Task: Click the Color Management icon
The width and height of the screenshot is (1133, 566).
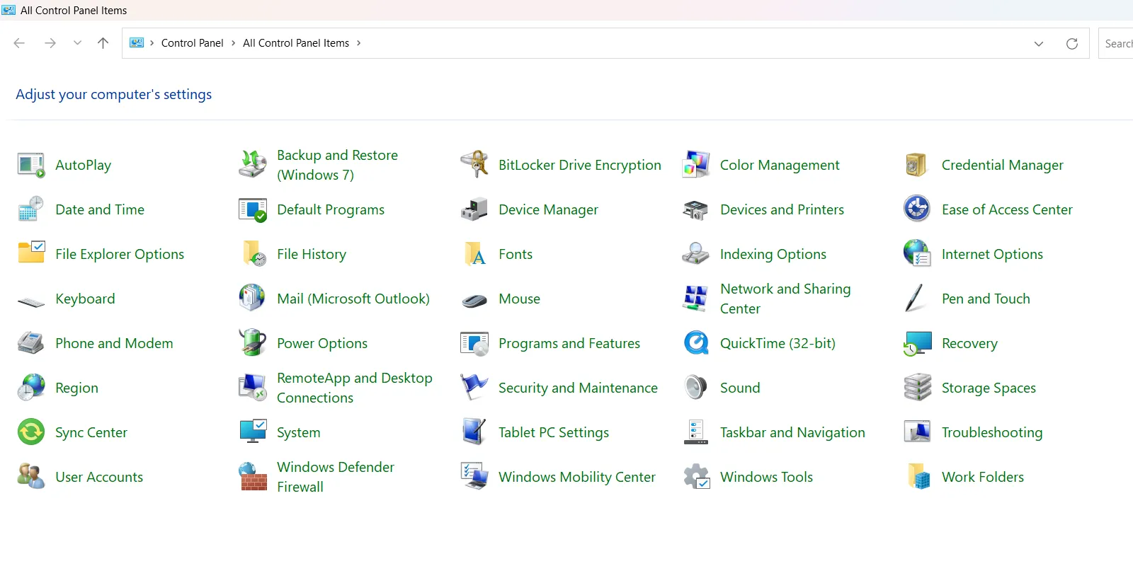Action: (x=695, y=165)
